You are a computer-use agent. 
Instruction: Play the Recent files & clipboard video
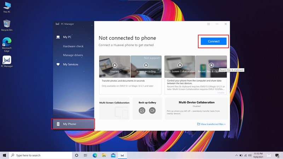tap(211, 65)
